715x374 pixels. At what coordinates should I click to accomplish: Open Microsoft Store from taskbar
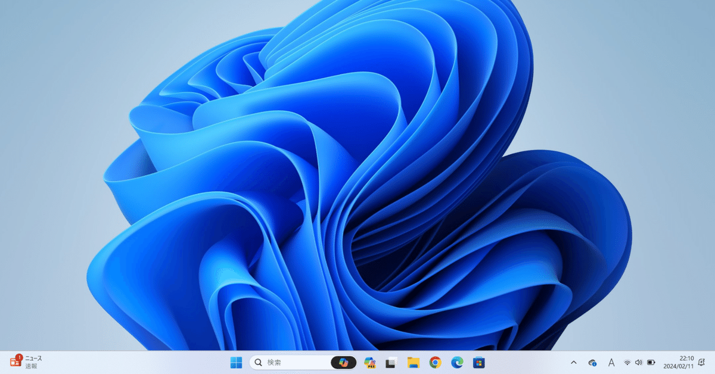(478, 362)
